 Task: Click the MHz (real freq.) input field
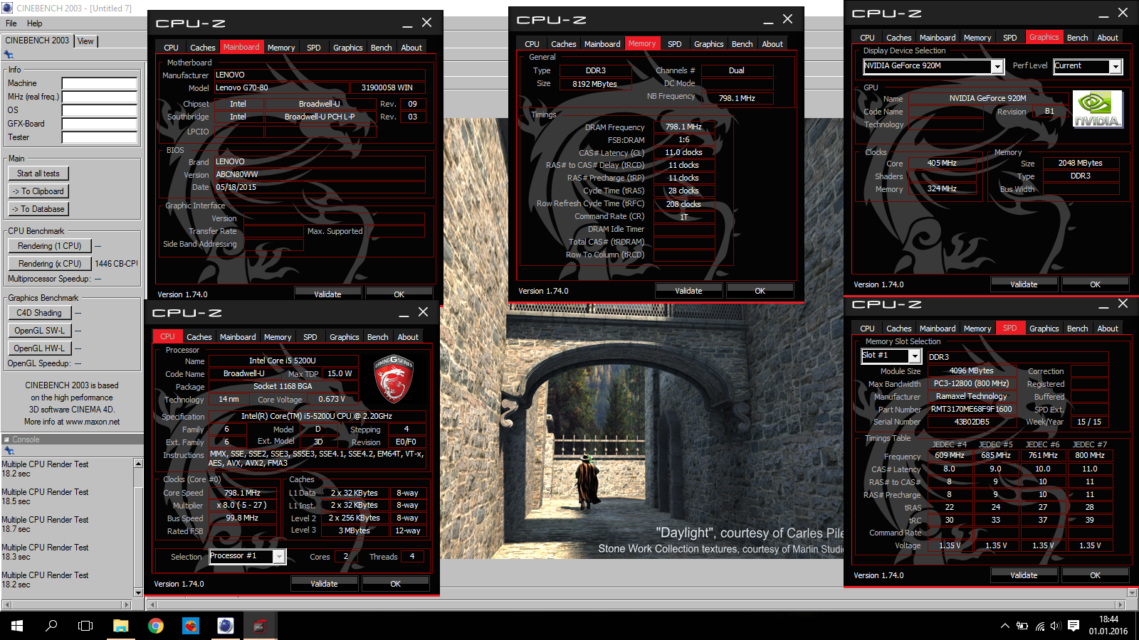[x=100, y=97]
